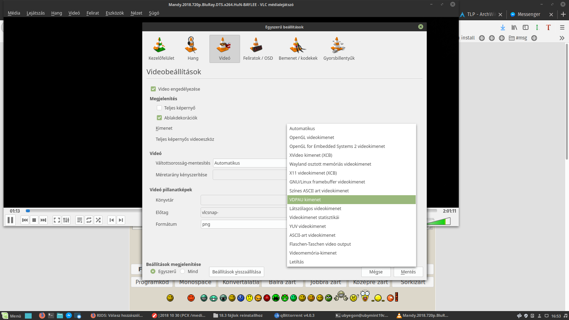Click the Könyvtár directory input field

[244, 200]
